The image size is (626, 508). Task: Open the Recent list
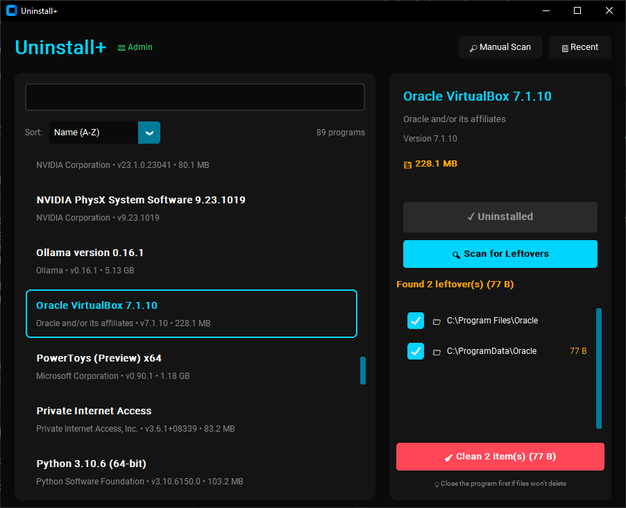[x=580, y=47]
